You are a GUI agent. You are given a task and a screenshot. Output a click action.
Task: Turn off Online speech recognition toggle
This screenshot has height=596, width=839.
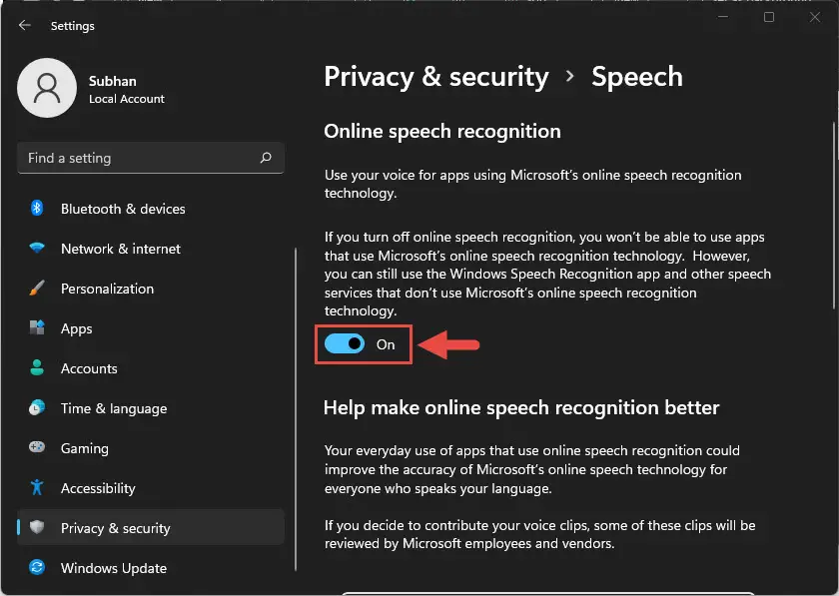(345, 344)
